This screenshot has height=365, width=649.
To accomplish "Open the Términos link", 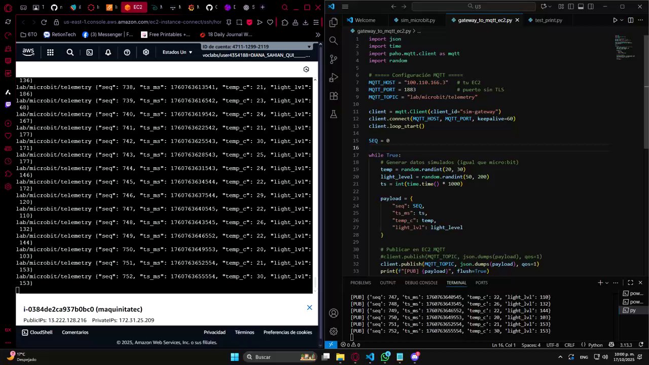I will pos(244,333).
